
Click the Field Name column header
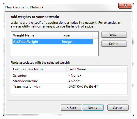point(94,69)
